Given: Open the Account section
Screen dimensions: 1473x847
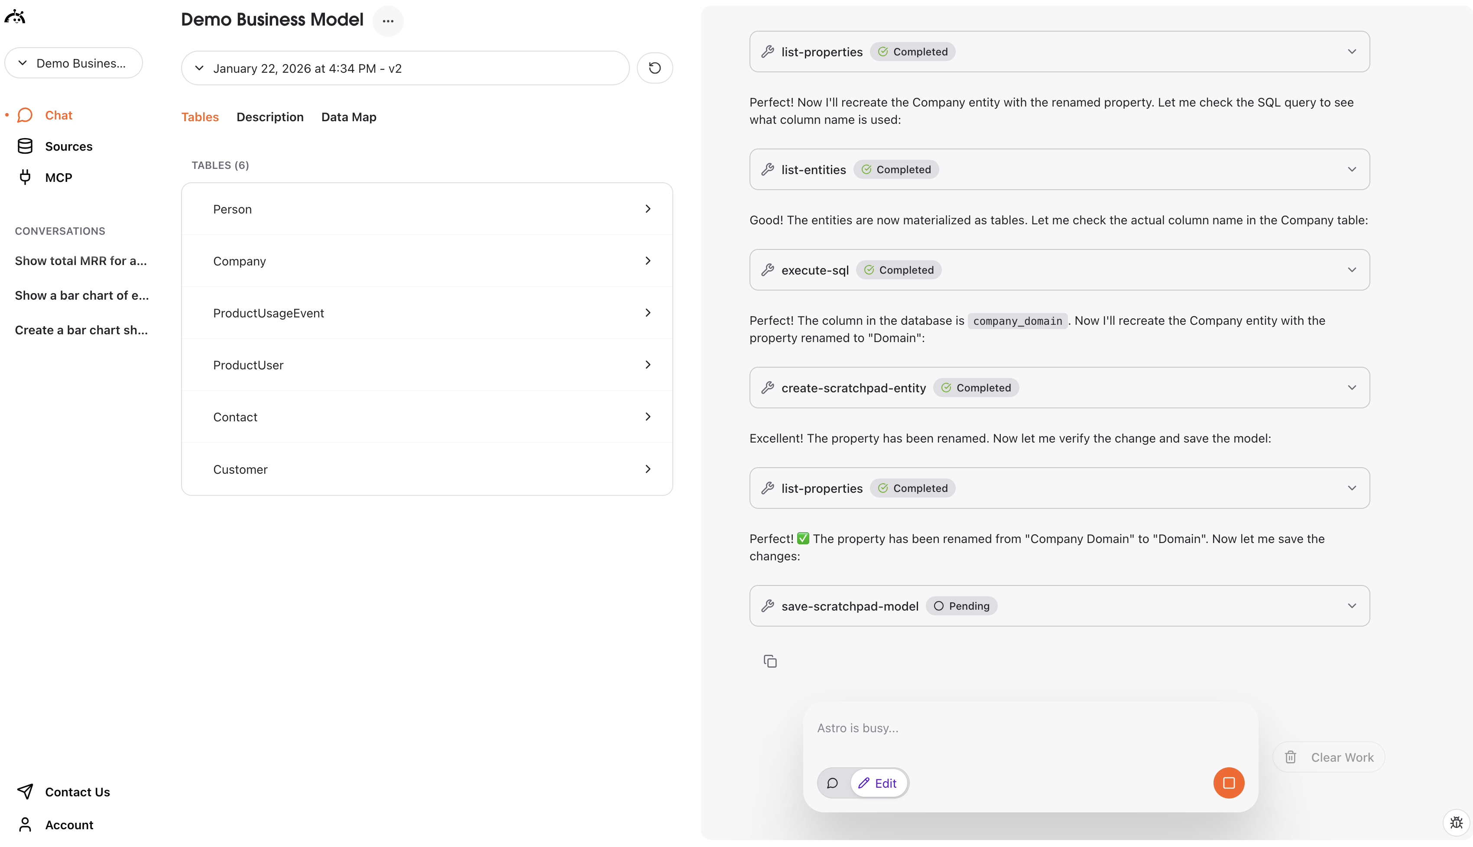Looking at the screenshot, I should 69,824.
